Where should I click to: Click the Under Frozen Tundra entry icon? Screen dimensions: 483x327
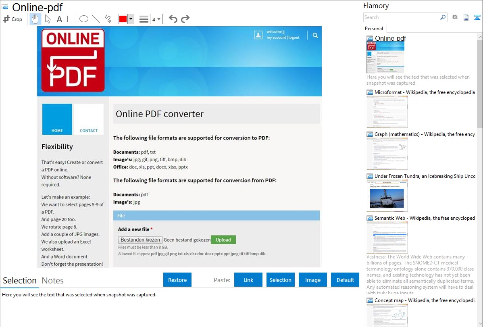(370, 176)
